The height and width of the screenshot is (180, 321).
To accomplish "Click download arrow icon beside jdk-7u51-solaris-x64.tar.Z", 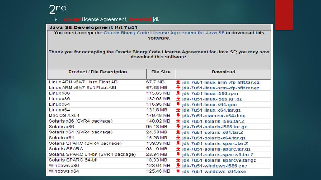I will [178, 132].
